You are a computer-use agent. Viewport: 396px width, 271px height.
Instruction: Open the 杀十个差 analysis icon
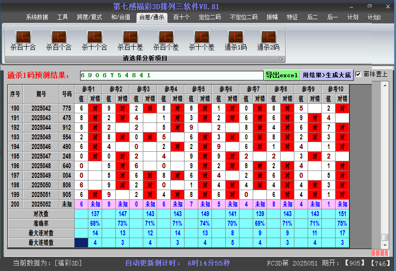[201, 41]
